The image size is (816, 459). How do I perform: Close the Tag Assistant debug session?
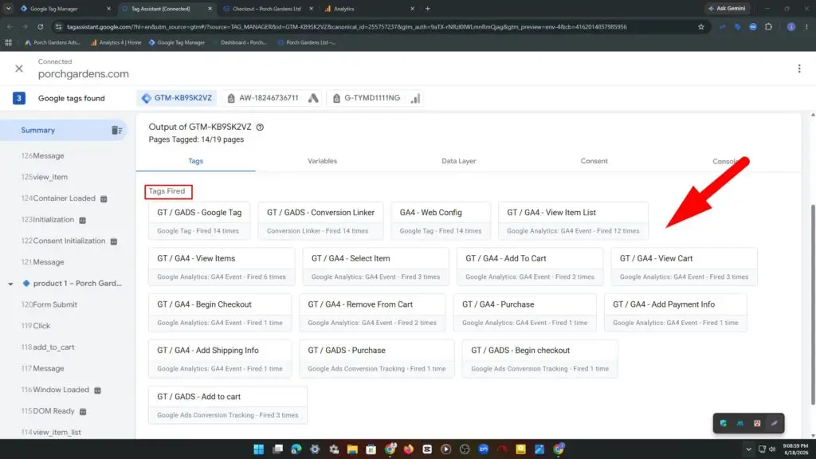tap(19, 69)
